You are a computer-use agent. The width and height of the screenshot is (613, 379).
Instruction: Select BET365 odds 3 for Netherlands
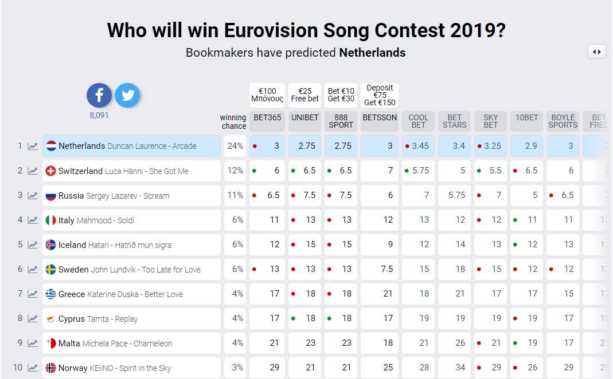(267, 146)
